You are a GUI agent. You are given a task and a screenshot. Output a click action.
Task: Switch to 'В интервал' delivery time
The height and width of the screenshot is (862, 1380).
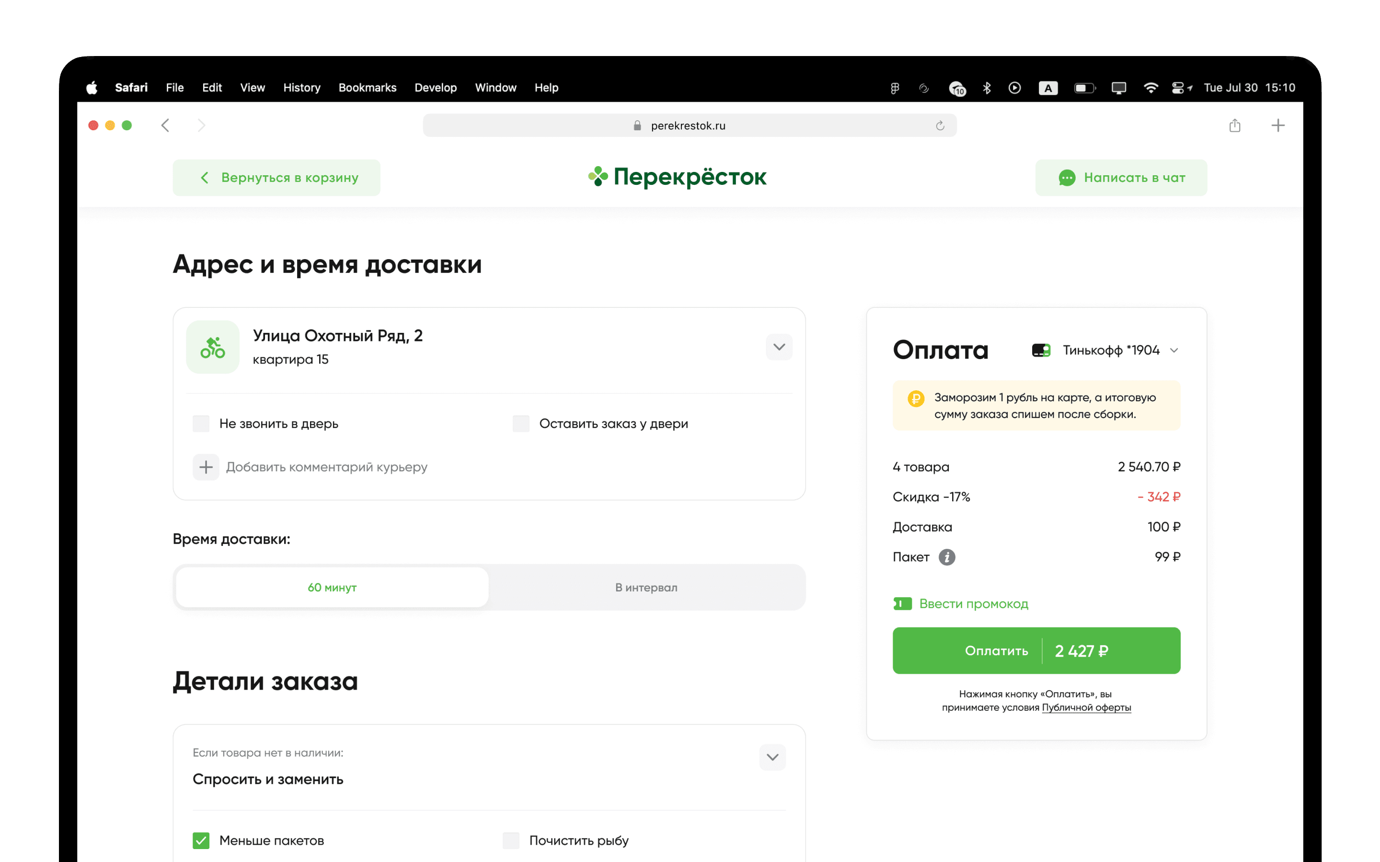coord(646,587)
